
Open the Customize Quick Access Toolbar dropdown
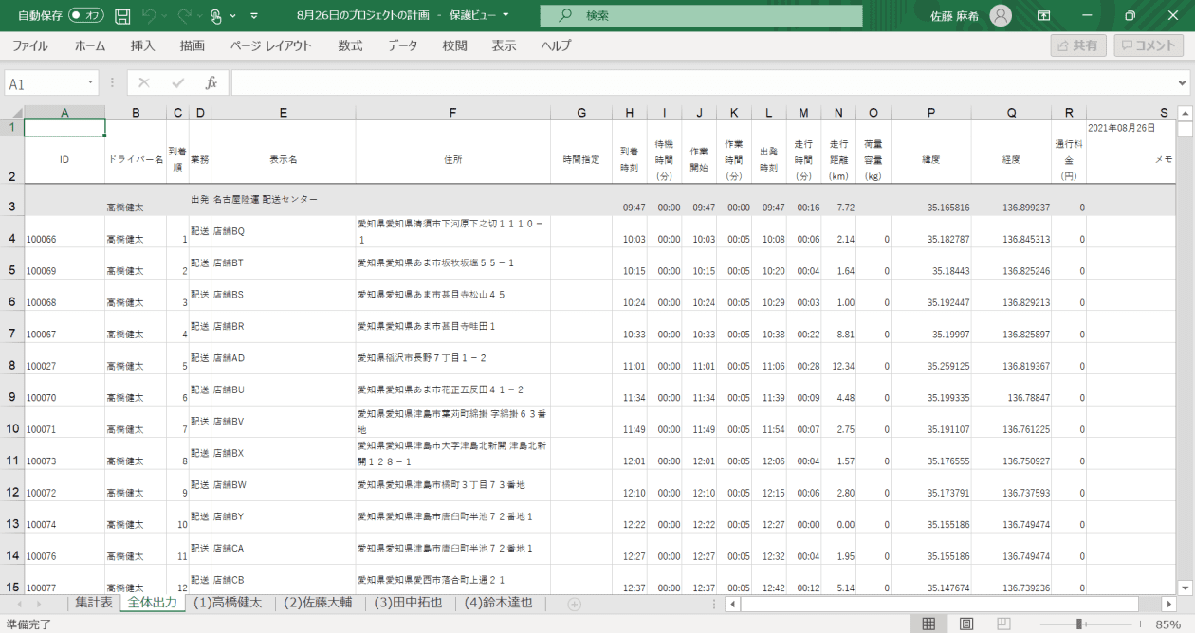[254, 16]
